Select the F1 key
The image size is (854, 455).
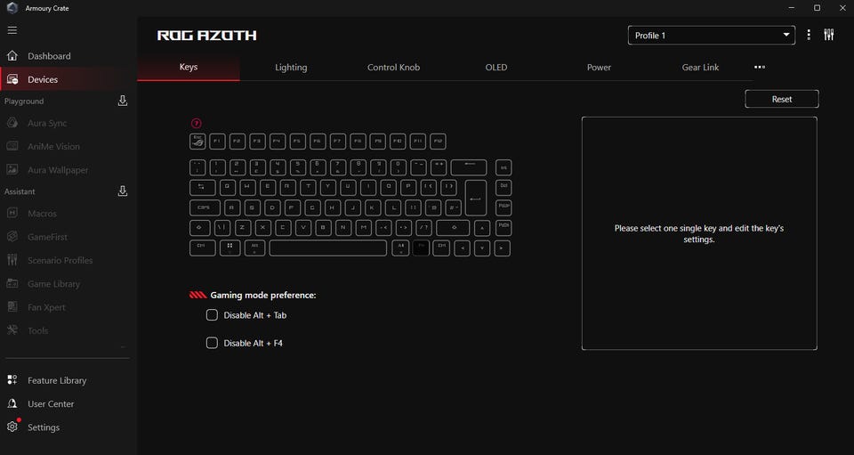[217, 142]
